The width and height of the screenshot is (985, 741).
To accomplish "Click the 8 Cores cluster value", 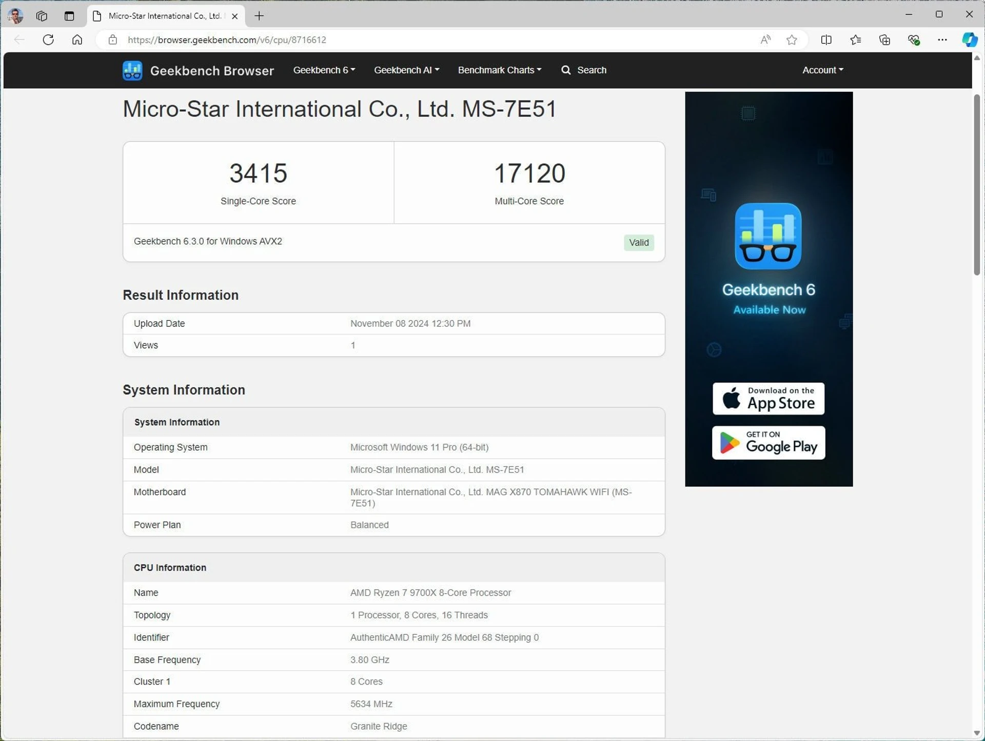I will coord(366,681).
